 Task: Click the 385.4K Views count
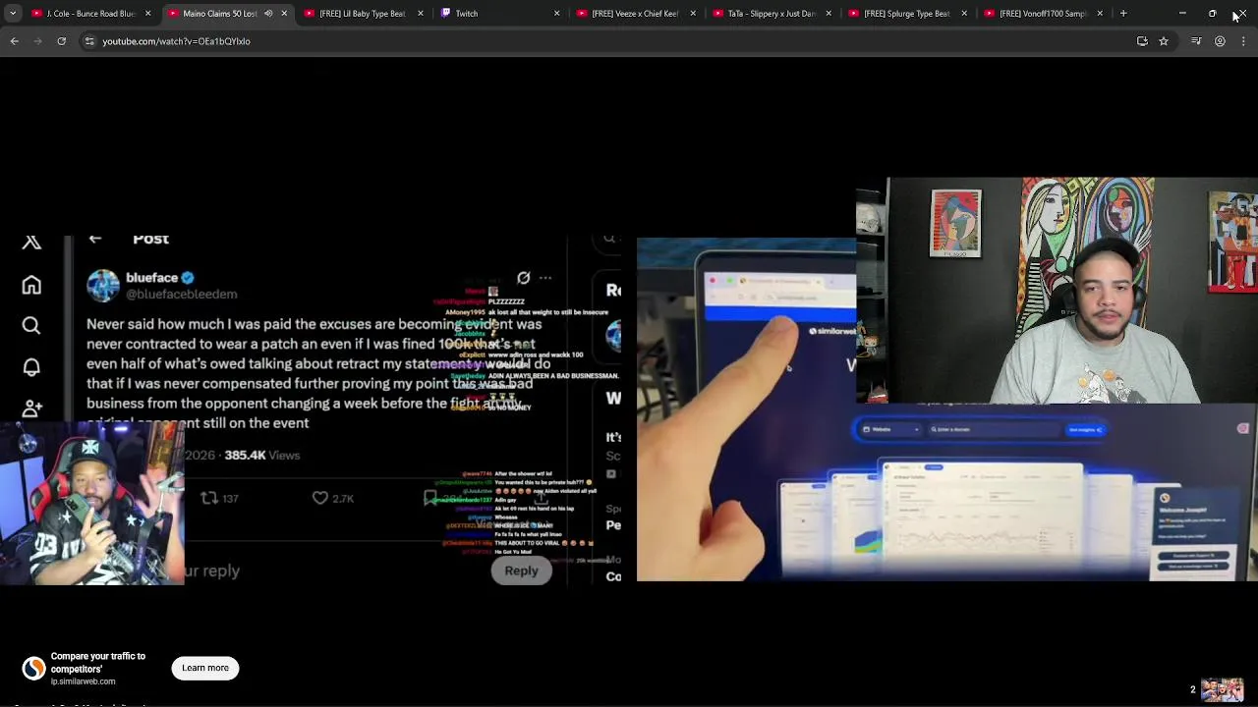pos(262,455)
